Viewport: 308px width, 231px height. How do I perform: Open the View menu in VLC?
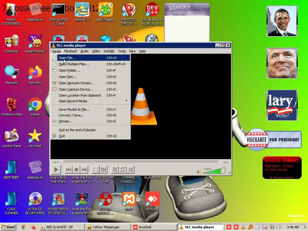pos(132,51)
